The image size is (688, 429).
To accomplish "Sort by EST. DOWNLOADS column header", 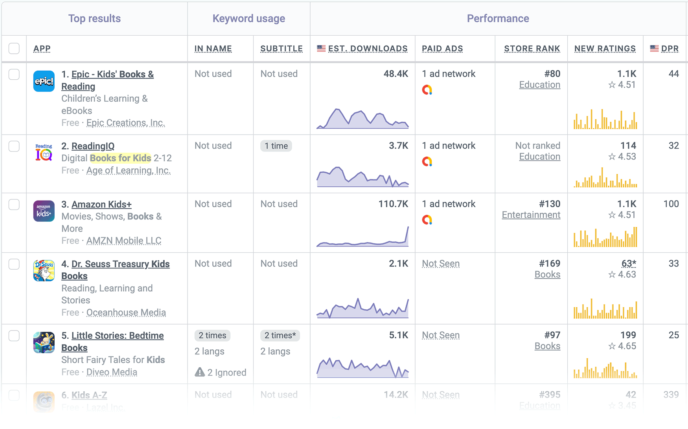I will click(368, 49).
